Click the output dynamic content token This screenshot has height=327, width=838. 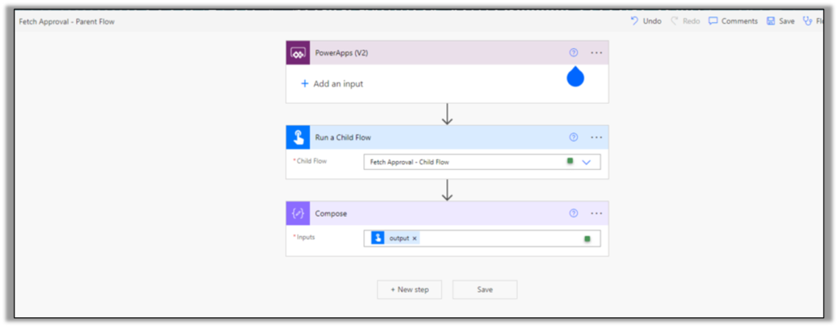(x=395, y=239)
